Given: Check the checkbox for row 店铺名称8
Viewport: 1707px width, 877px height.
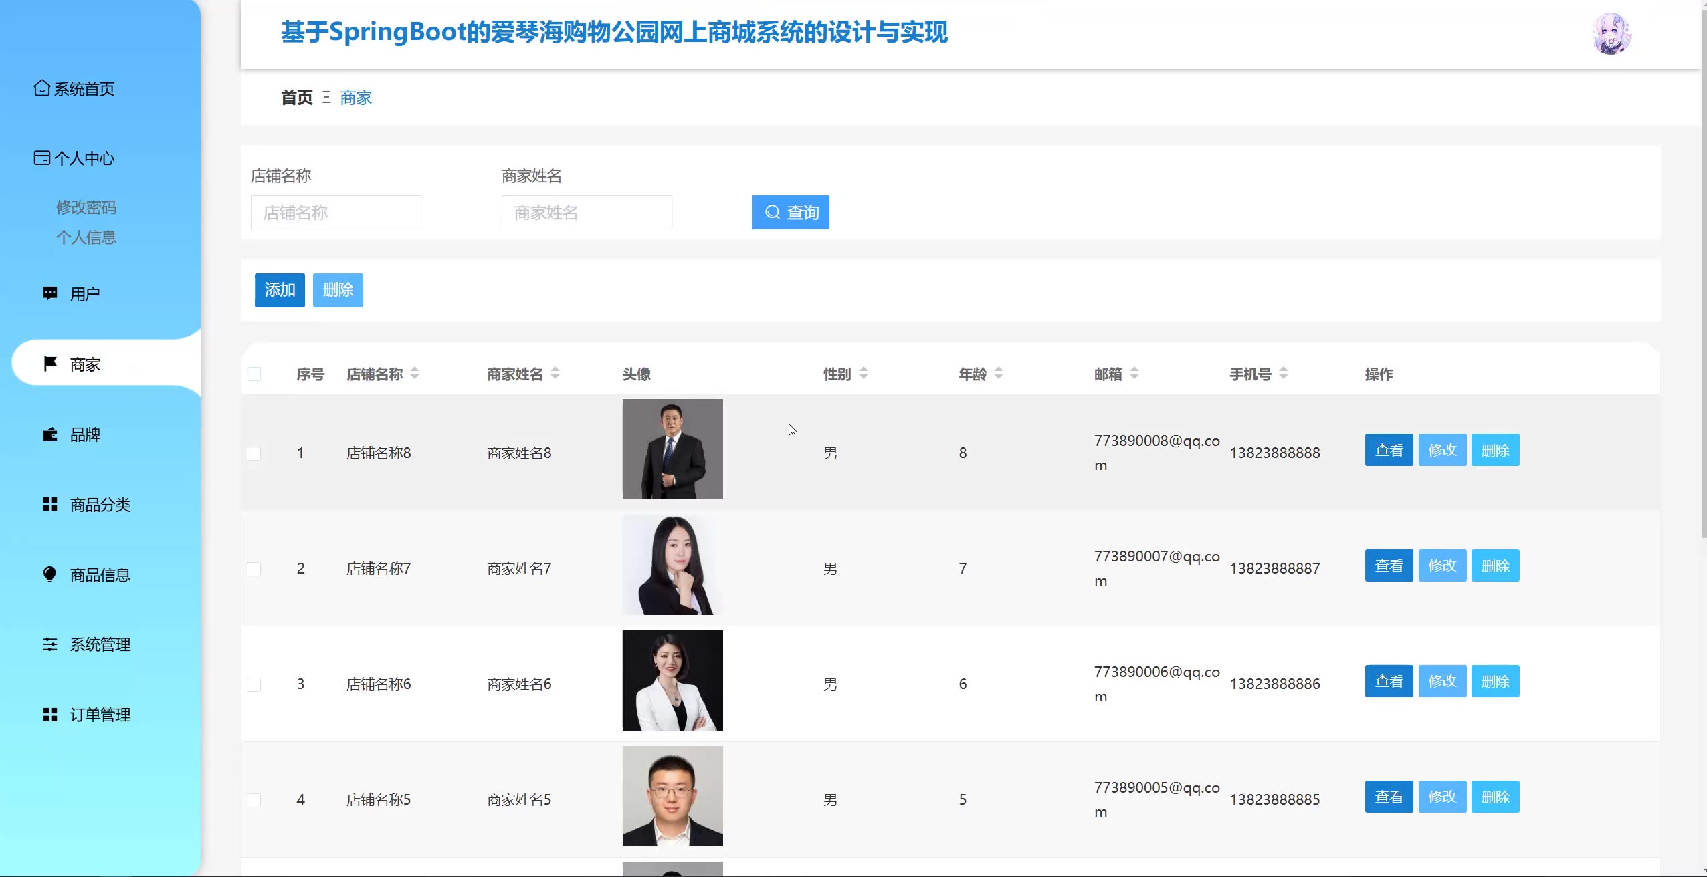Looking at the screenshot, I should point(254,453).
